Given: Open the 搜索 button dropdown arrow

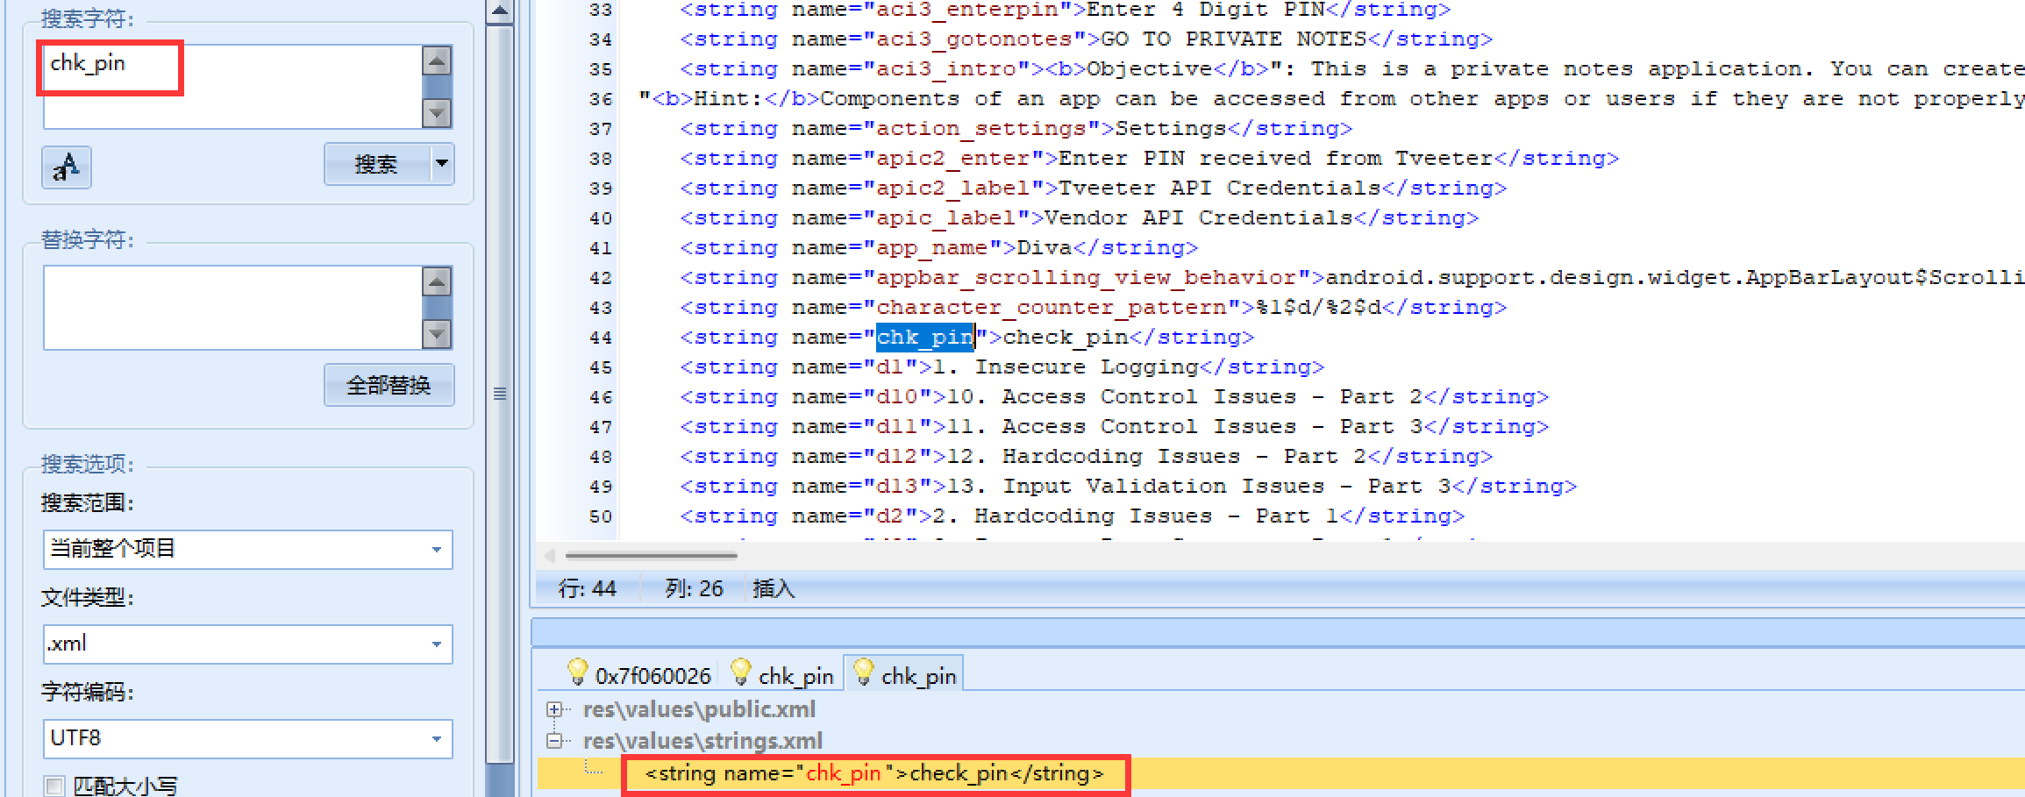Looking at the screenshot, I should click(x=442, y=164).
